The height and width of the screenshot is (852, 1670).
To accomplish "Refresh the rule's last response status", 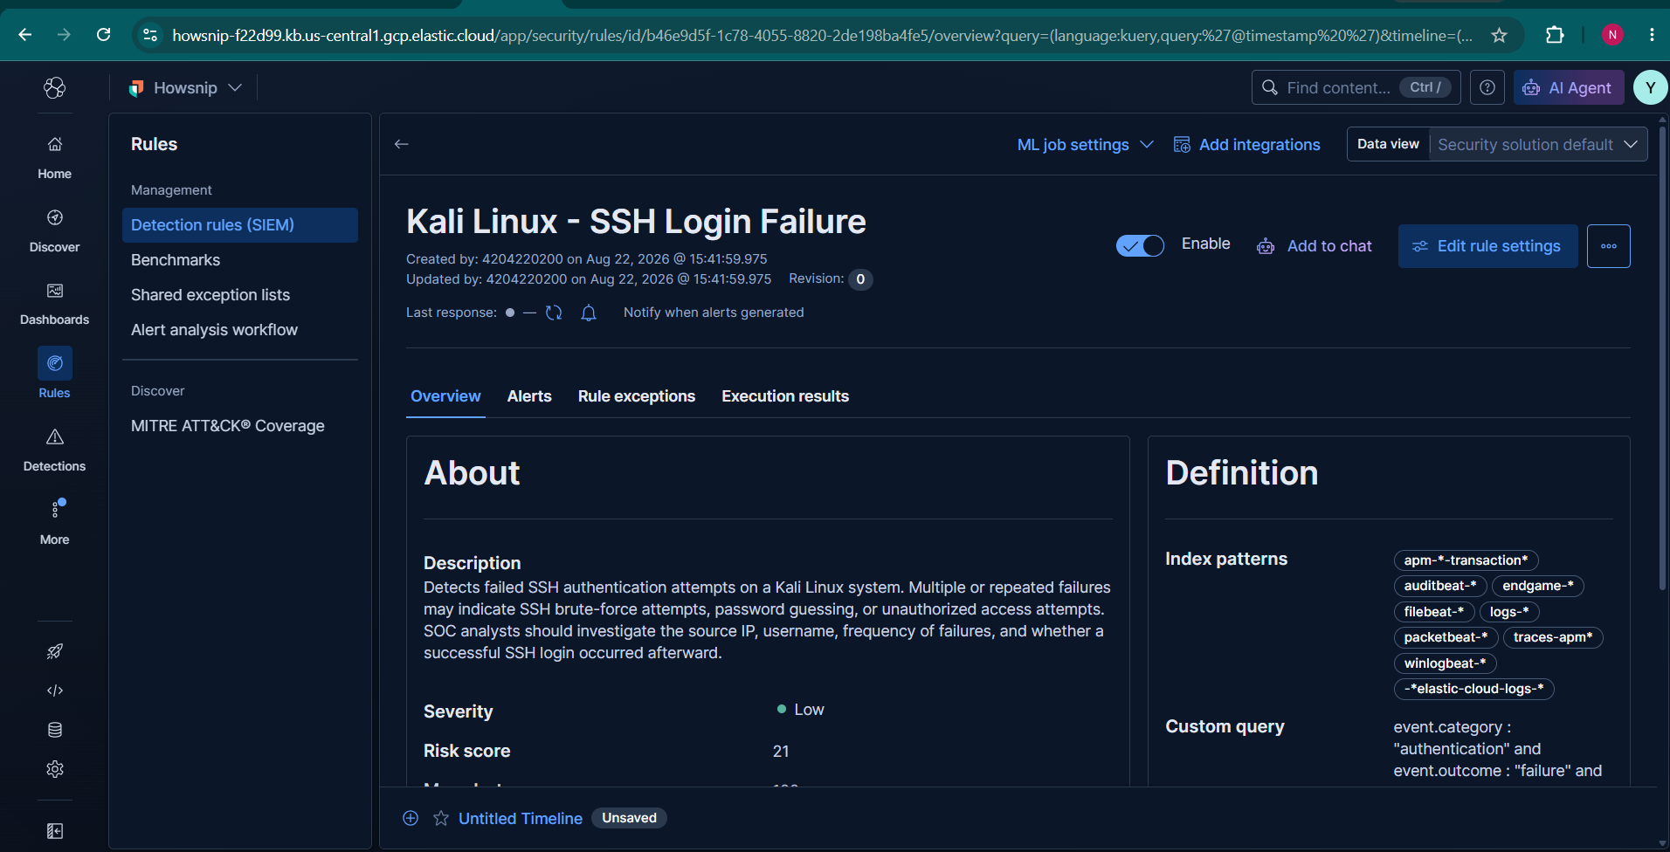I will [554, 313].
